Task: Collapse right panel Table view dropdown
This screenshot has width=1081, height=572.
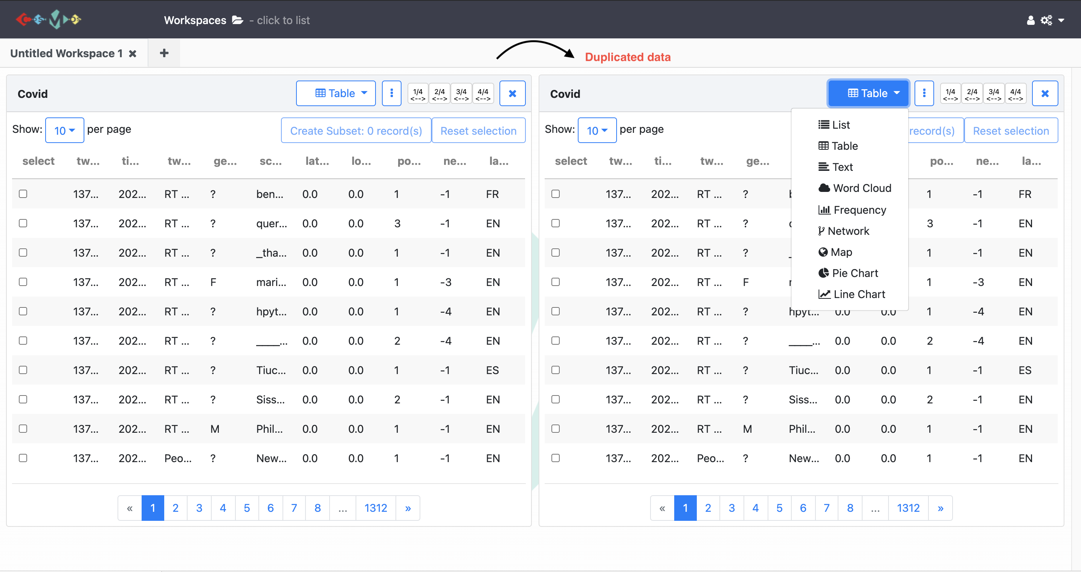Action: coord(868,93)
